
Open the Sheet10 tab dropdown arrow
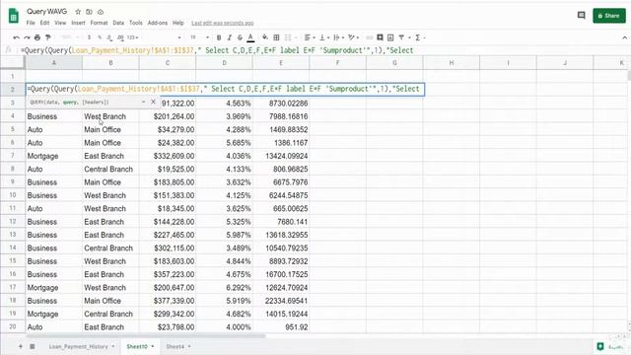coord(153,346)
